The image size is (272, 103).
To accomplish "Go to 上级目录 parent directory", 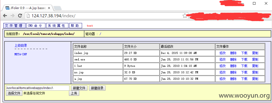I will [21, 46].
